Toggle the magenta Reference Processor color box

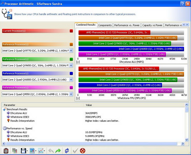tap(71, 88)
